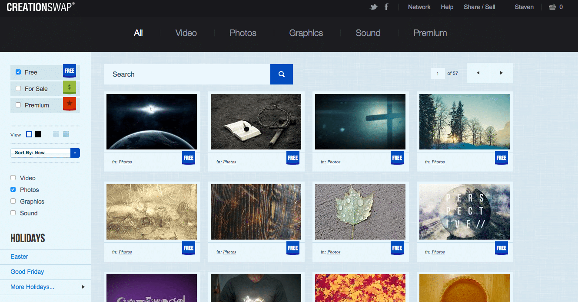This screenshot has height=302, width=578.
Task: Expand More Holidays... submenu arrow
Action: pos(83,287)
